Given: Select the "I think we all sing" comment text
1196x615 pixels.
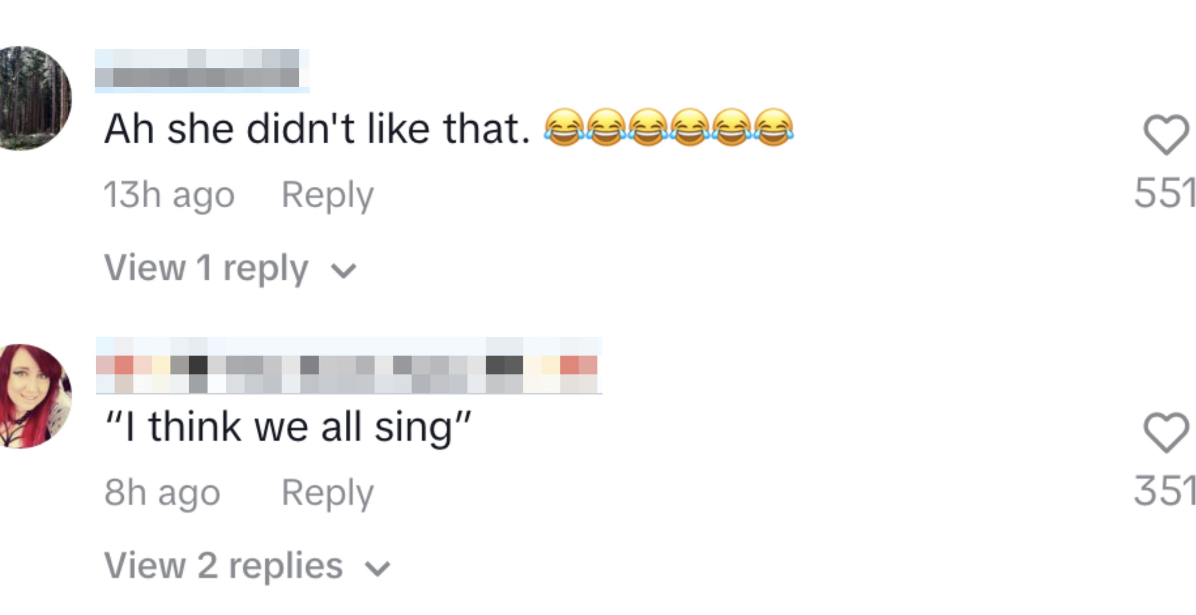Looking at the screenshot, I should point(288,427).
